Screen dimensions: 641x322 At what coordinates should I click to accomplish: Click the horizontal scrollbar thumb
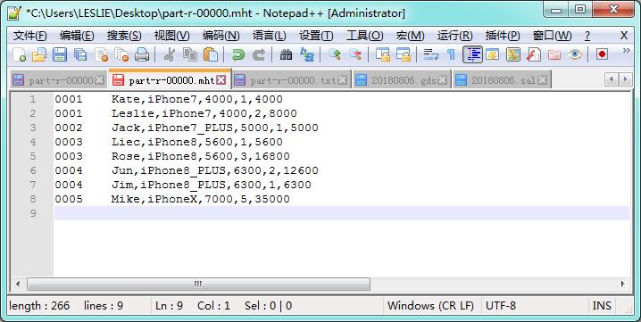(199, 284)
